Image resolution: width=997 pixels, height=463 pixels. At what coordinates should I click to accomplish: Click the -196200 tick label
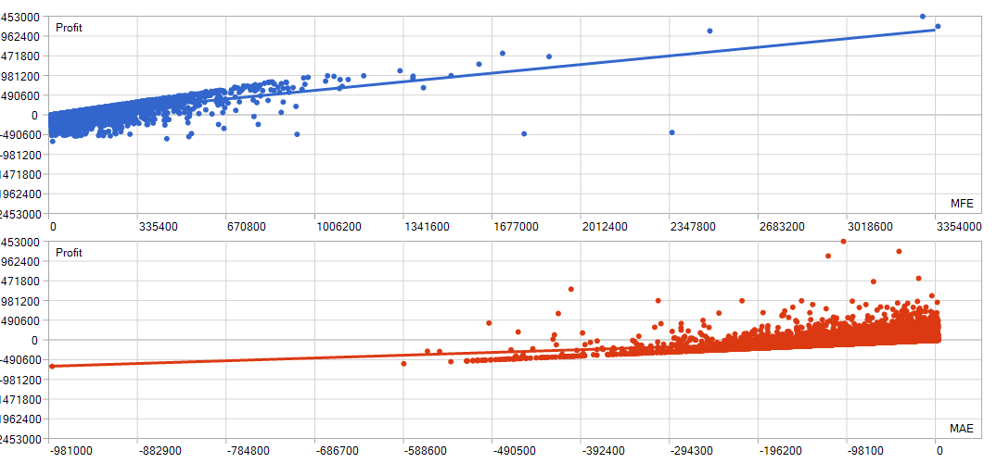(x=780, y=451)
